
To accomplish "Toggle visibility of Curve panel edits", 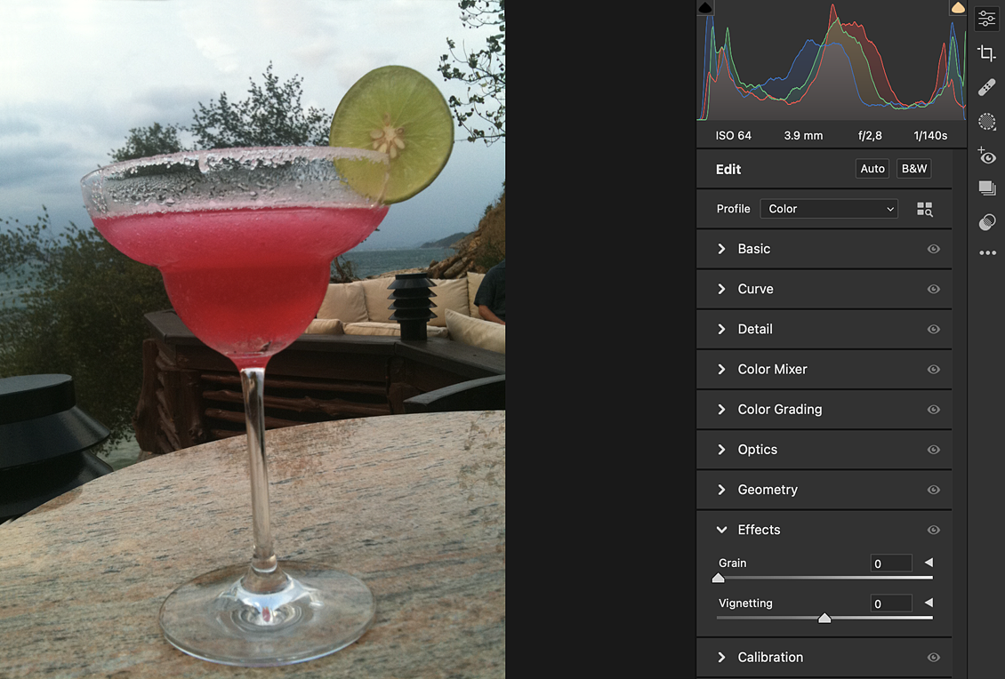I will tap(933, 290).
